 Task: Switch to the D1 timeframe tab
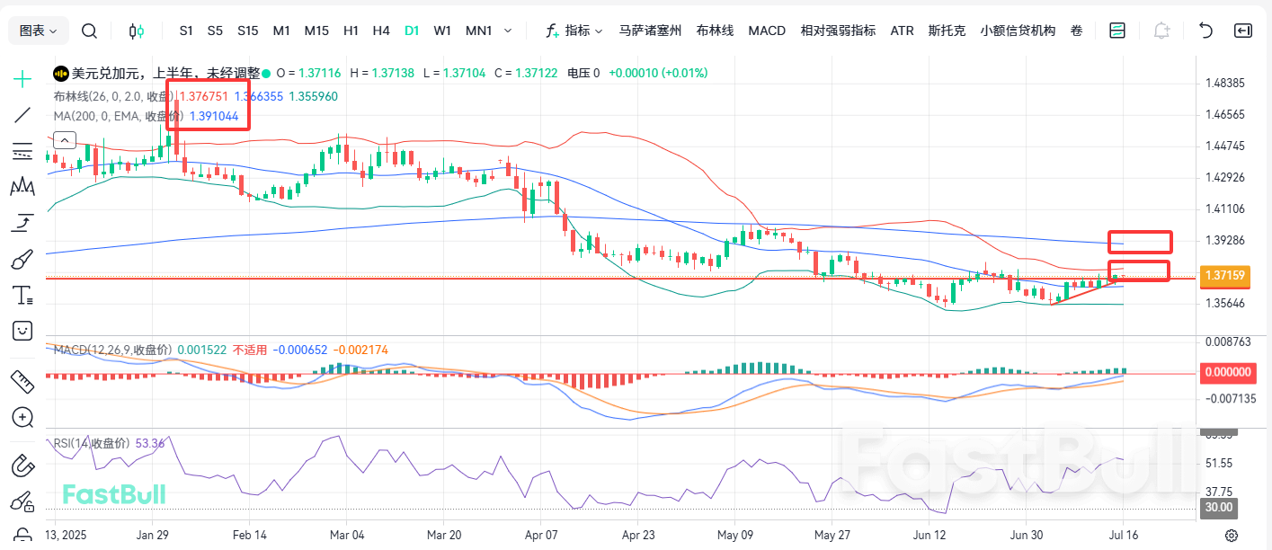coord(412,30)
